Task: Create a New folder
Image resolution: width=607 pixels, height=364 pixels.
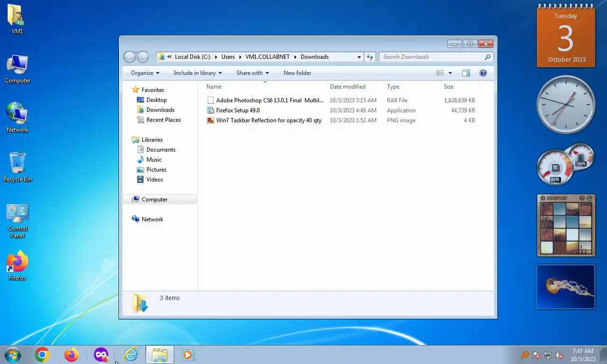Action: 297,73
